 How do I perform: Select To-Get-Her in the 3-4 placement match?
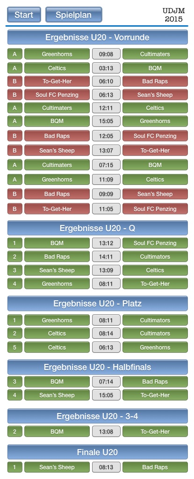155,432
